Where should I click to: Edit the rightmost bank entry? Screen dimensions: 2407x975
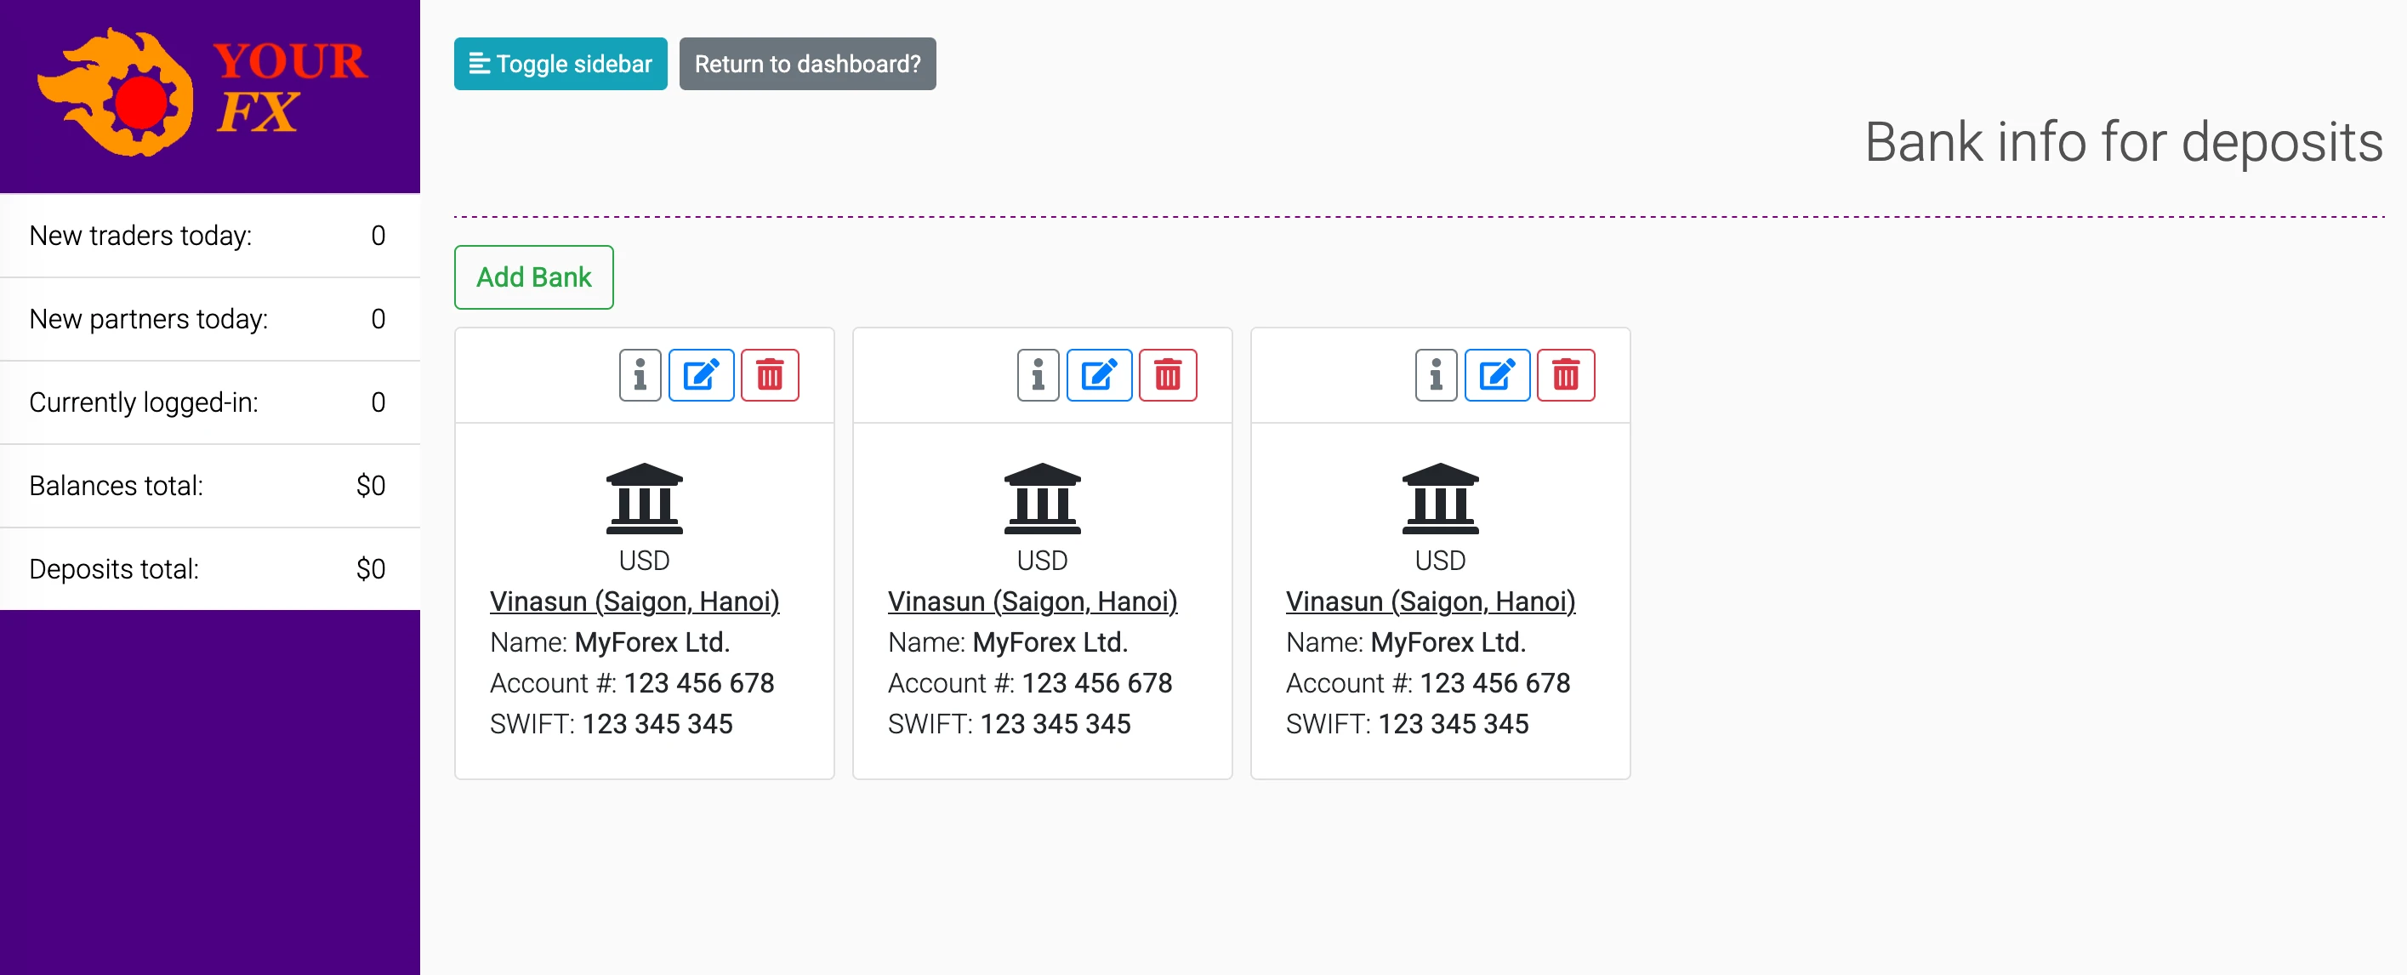1497,375
